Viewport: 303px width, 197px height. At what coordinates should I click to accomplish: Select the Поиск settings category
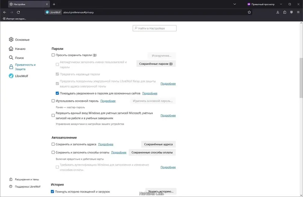click(16, 58)
